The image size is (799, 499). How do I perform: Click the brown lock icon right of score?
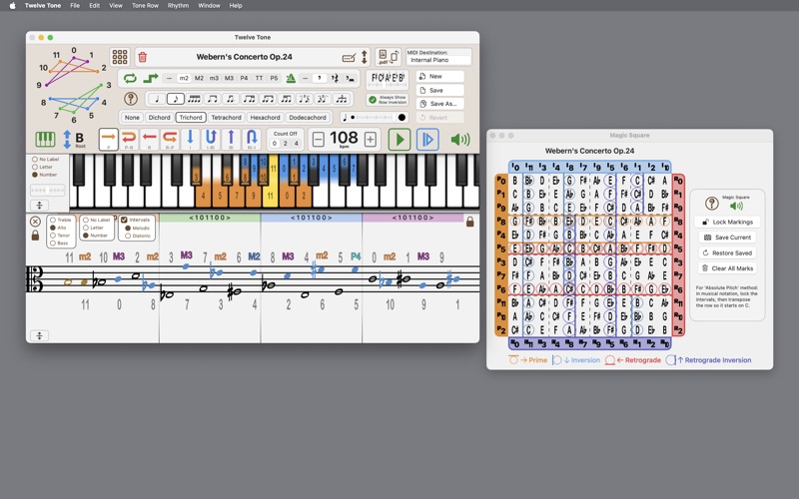tap(469, 222)
